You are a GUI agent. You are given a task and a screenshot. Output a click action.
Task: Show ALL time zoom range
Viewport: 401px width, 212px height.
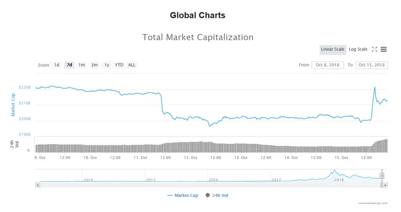(132, 65)
